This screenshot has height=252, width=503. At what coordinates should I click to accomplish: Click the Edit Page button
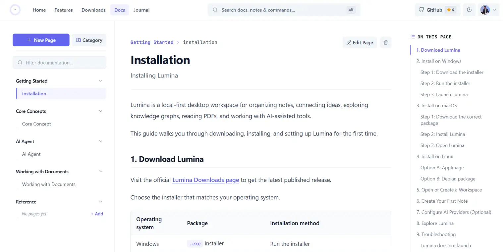point(360,42)
